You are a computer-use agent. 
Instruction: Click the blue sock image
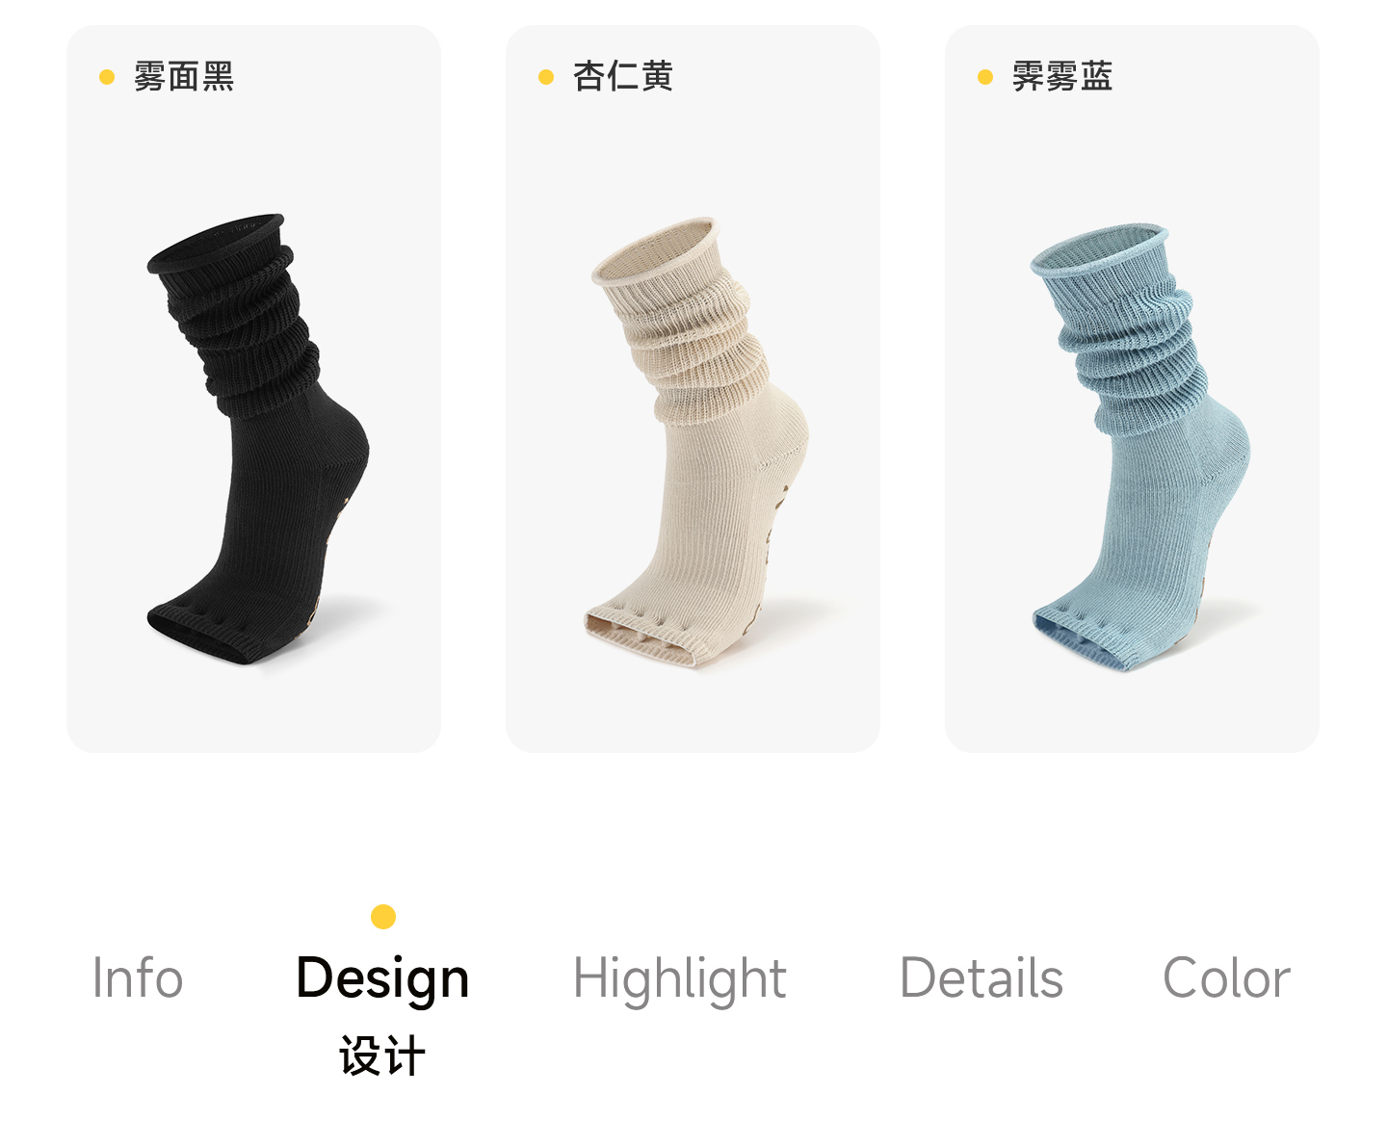[x=1141, y=448]
